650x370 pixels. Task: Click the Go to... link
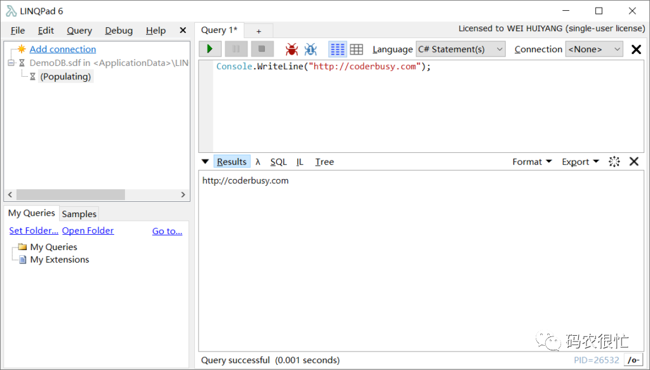(167, 231)
